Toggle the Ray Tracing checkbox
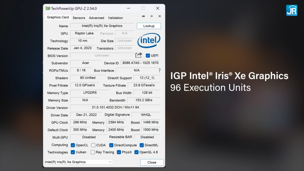Image resolution: width=304 pixels, height=171 pixels. pos(93,152)
